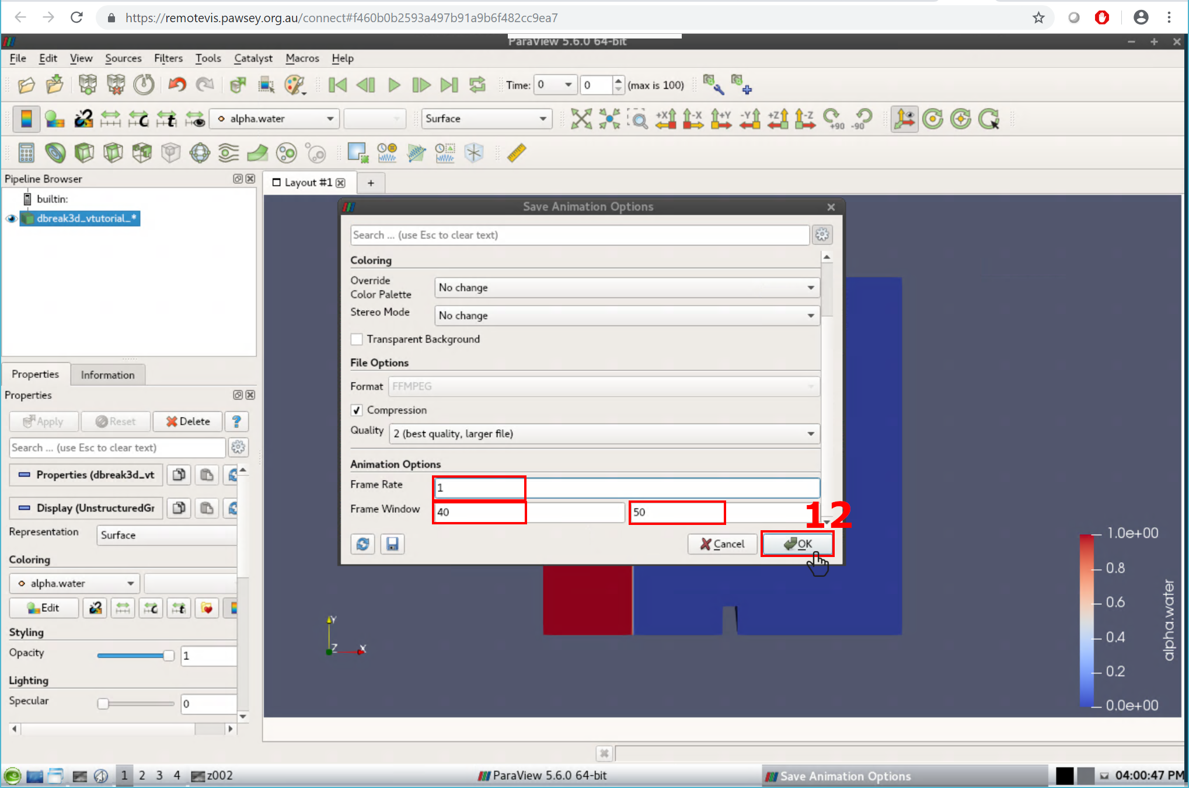Click Frame Window start field 40

pos(529,513)
